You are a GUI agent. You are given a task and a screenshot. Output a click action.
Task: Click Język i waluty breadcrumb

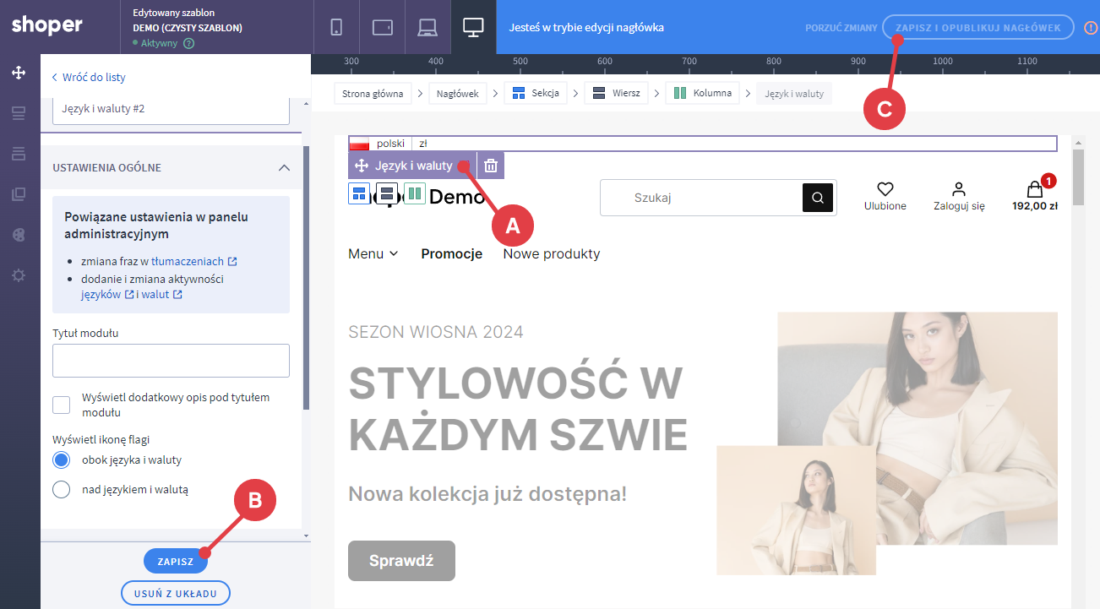[x=794, y=94]
